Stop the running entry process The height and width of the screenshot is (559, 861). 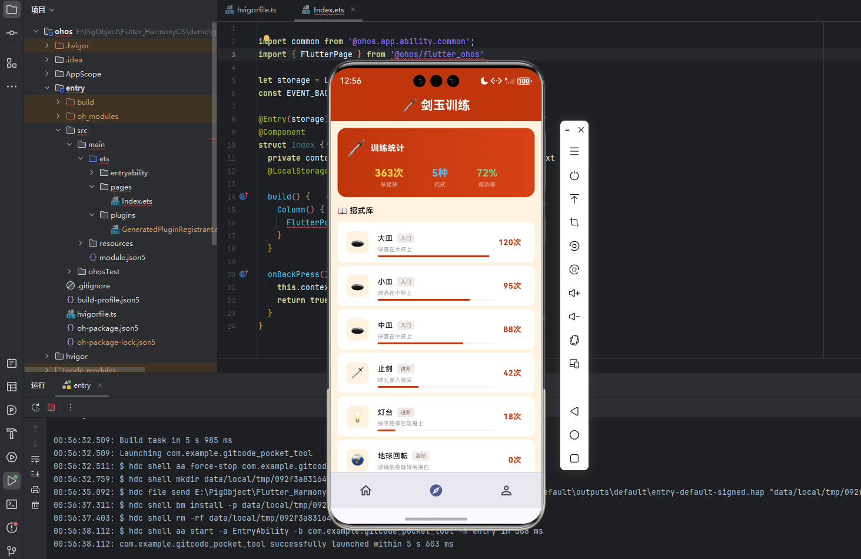point(51,407)
